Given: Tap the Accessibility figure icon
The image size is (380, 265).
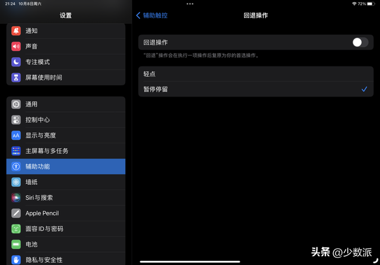Looking at the screenshot, I should pos(16,167).
